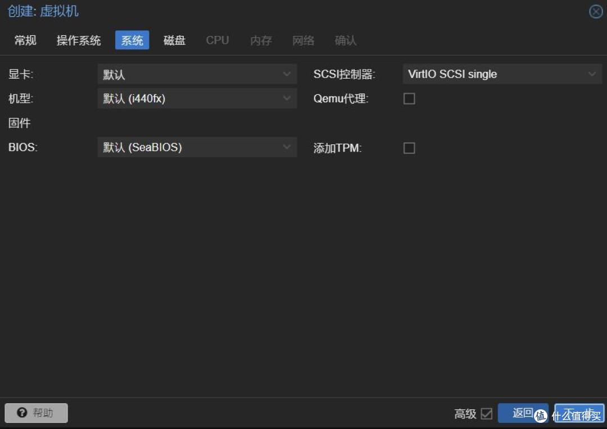Enable the Qemu代理 checkbox

(409, 99)
